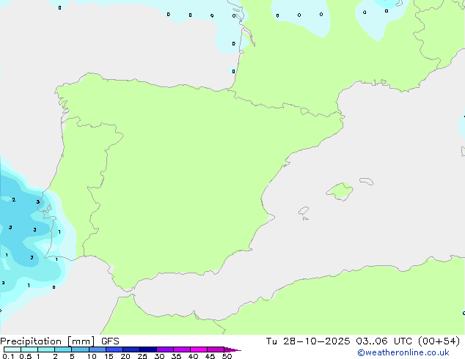Viewport: 465px width, 359px height.
Task: Click the legend label '40'
Action: tap(193, 356)
